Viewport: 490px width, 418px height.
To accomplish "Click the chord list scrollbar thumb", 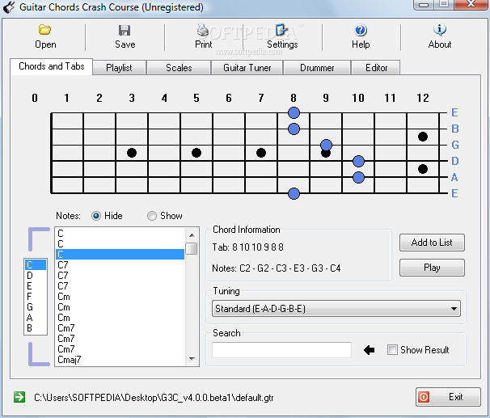I will (x=192, y=249).
